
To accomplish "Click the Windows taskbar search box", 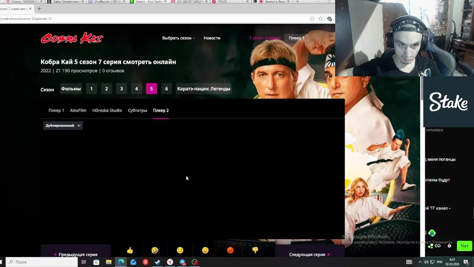I will click(x=41, y=262).
